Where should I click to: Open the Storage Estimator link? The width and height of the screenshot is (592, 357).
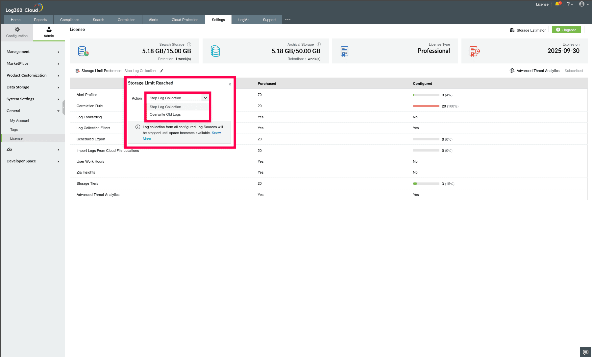(531, 30)
